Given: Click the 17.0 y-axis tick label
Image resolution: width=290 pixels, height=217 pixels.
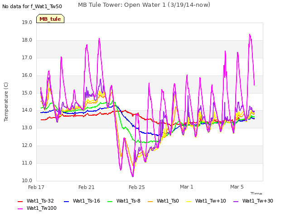Looking at the screenshot, I should pos(27,58).
